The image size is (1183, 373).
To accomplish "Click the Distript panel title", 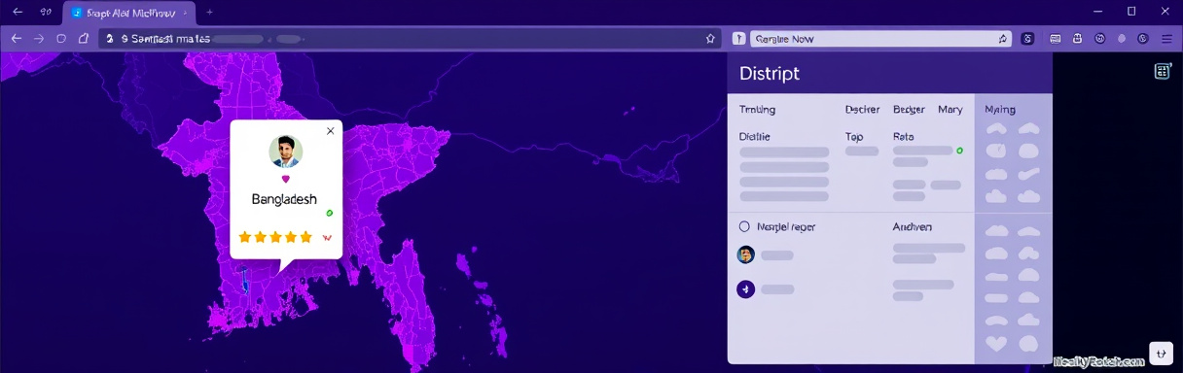I will [770, 74].
